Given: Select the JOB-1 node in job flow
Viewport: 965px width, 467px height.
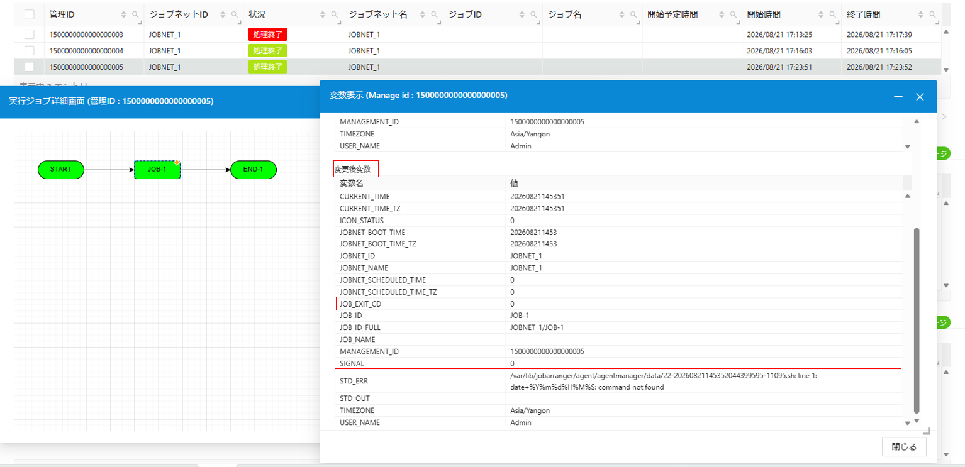Looking at the screenshot, I should point(157,169).
